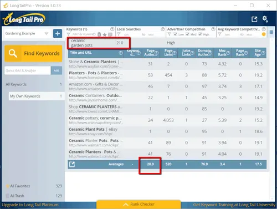Click the orange warning icon in Avg Keyword column
277x209 pixels.
pos(264,34)
